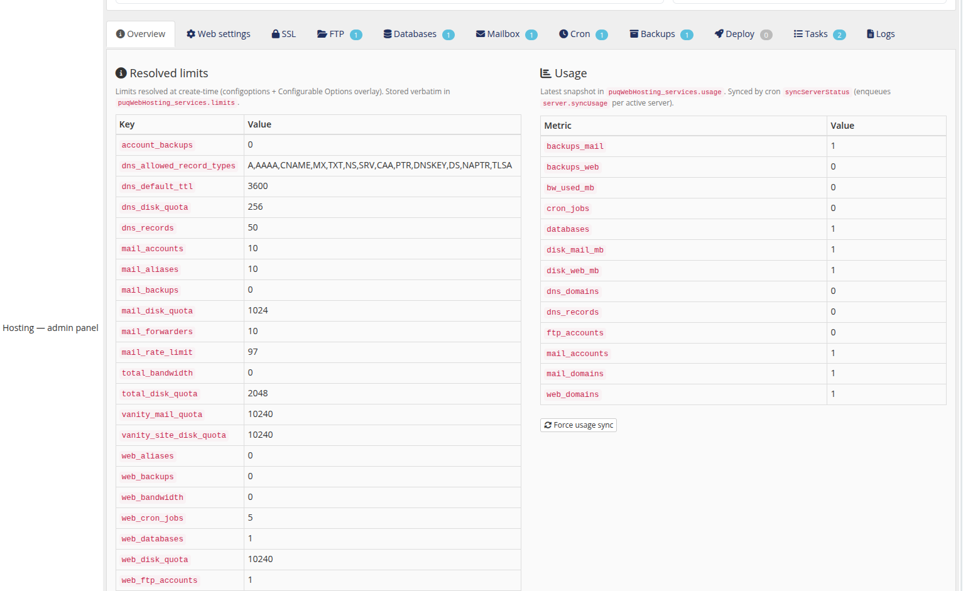Image resolution: width=968 pixels, height=591 pixels.
Task: Select the bw_used_mb metric
Action: click(x=570, y=188)
